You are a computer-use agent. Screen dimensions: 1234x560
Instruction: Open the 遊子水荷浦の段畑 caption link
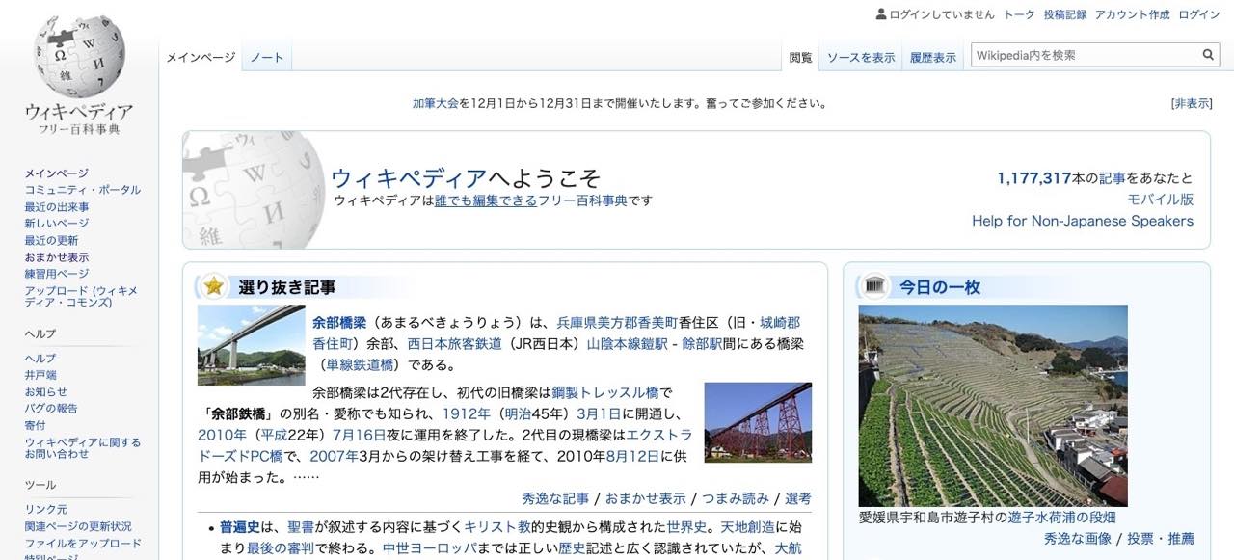pyautogui.click(x=1062, y=518)
